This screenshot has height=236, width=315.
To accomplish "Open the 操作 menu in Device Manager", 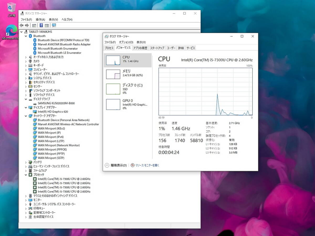I will click(40, 19).
